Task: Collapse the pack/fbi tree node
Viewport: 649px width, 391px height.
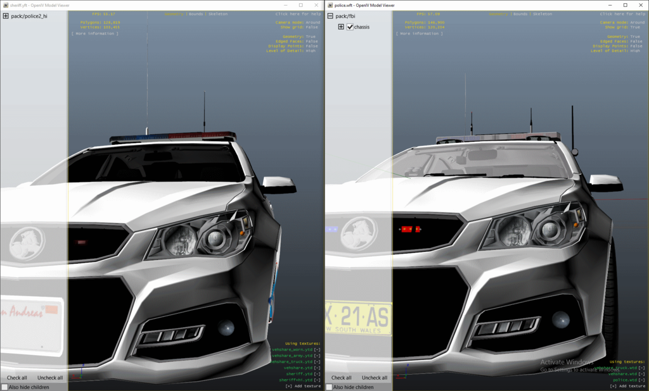Action: point(330,16)
